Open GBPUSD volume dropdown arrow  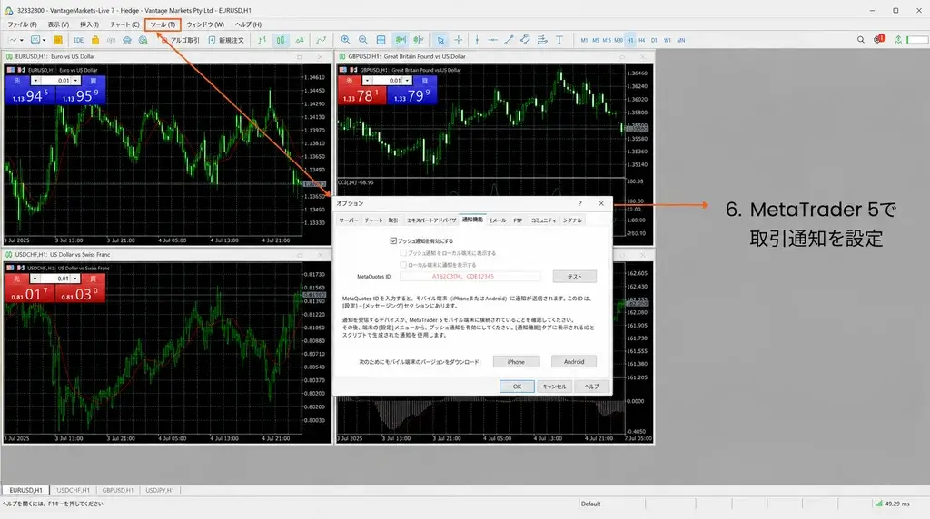point(408,81)
